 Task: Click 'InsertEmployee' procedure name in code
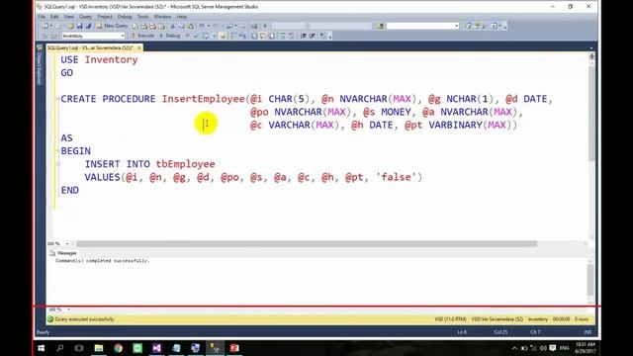pos(203,99)
